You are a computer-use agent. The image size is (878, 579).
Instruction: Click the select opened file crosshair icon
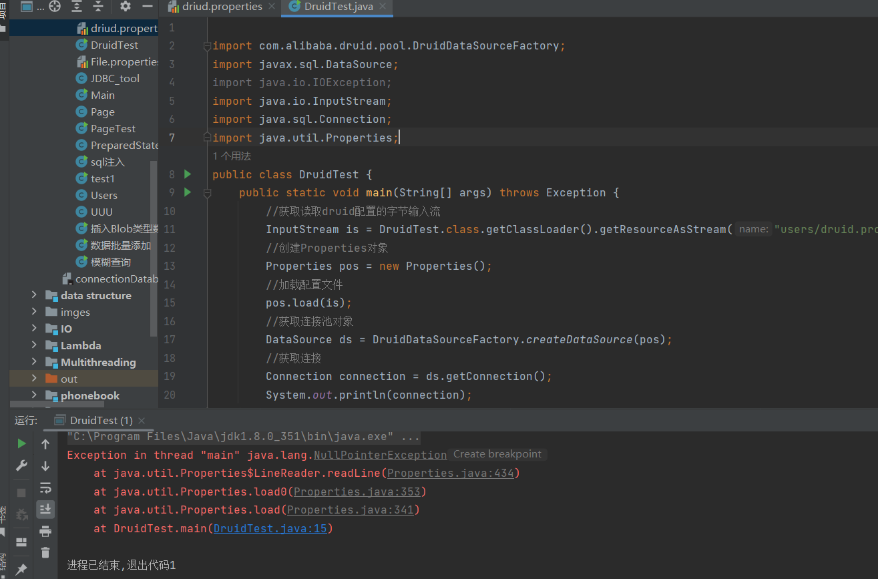55,7
